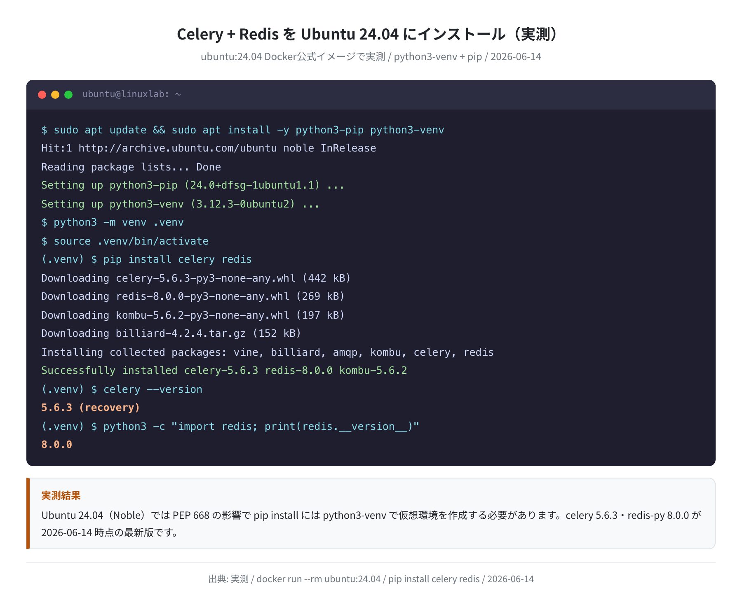Click the Setting up python3-pip line
This screenshot has height=602, width=742.
(193, 185)
